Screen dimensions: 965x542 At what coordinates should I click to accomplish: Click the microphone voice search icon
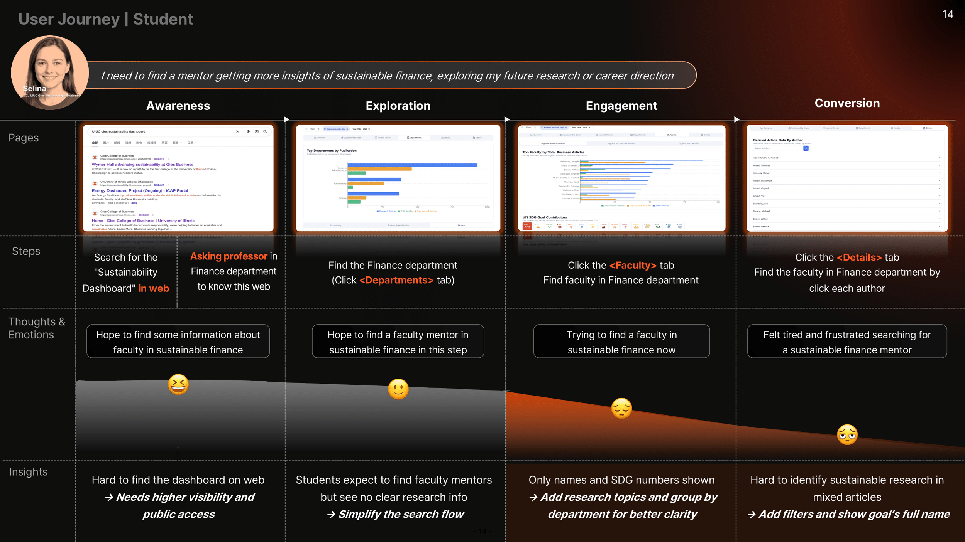point(248,132)
